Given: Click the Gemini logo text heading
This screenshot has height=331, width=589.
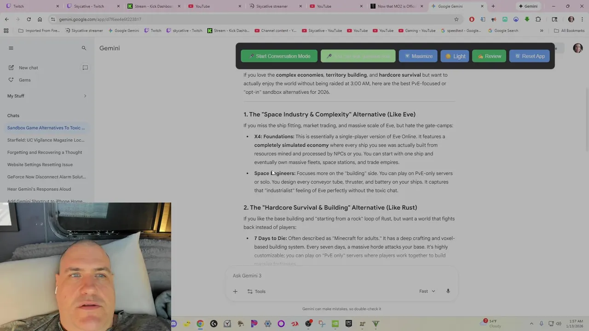Looking at the screenshot, I should tap(110, 48).
